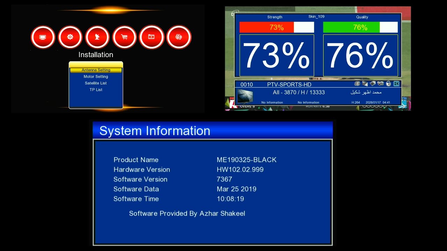Image resolution: width=447 pixels, height=251 pixels.
Task: Click the time 04:41 in banner
Action: 386,102
